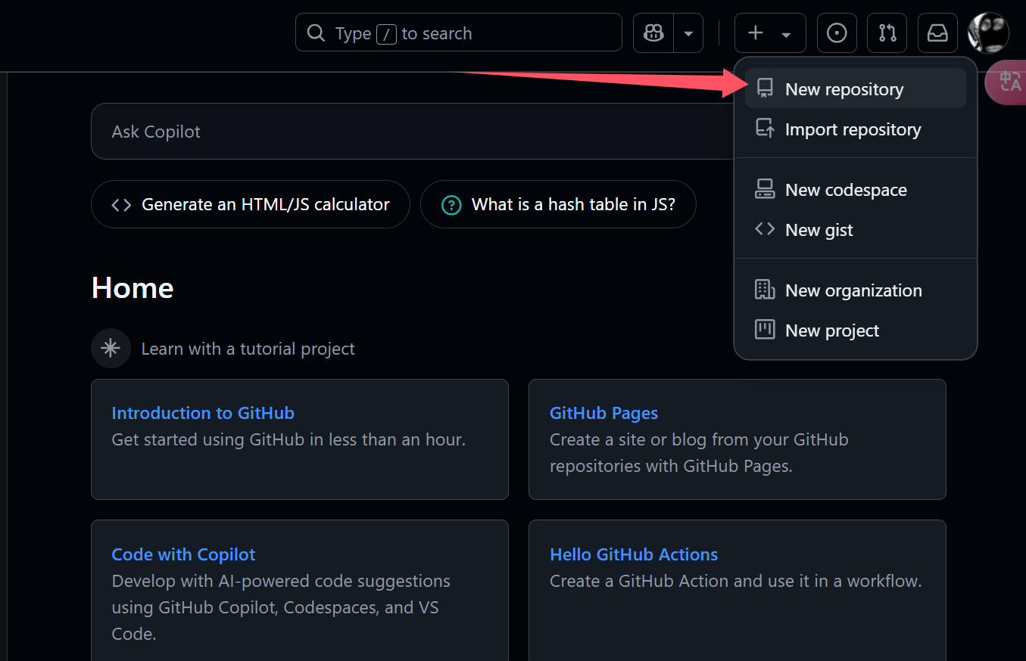Click 'Create a GitHub Action' description text
The image size is (1026, 661).
tap(735, 581)
